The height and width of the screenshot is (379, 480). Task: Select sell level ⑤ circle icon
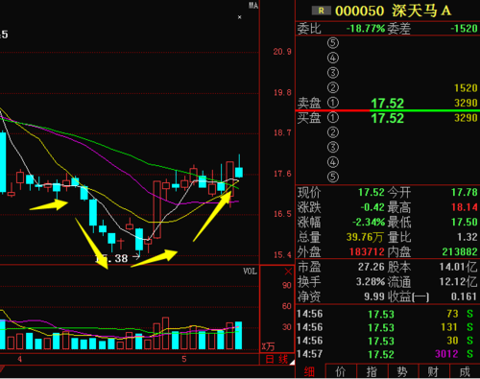333,43
